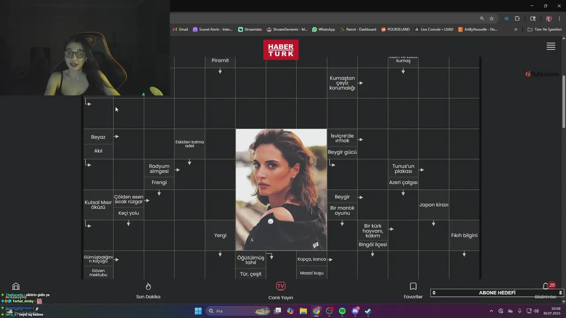This screenshot has height=318, width=566.
Task: Open Spotify from the taskbar
Action: [x=342, y=311]
